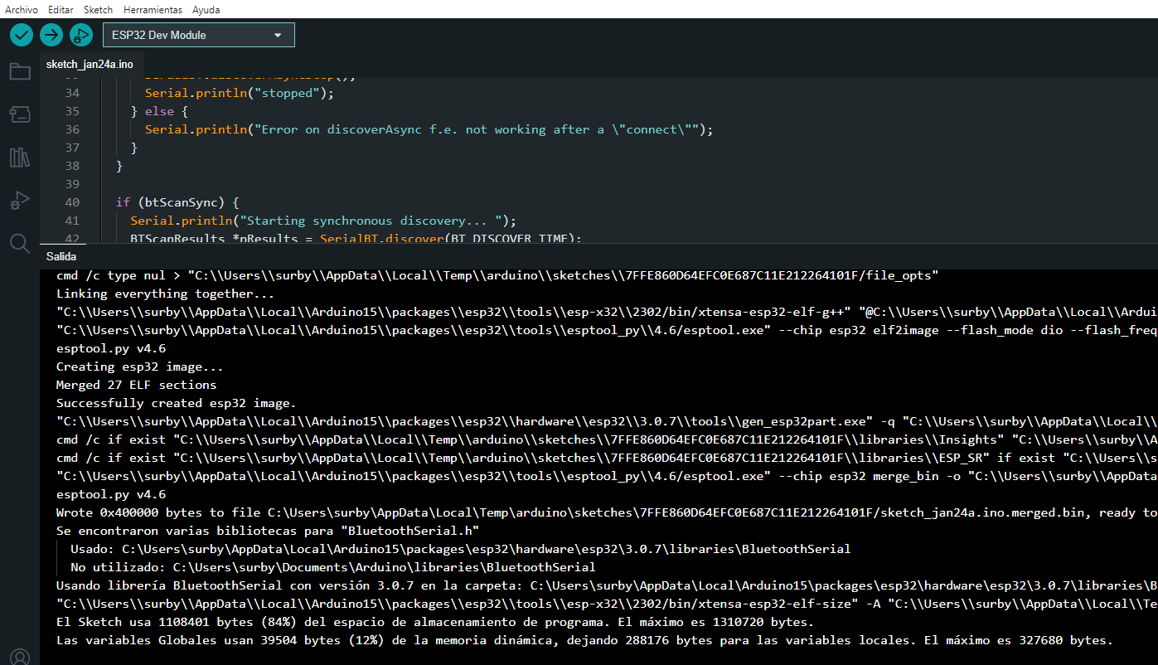Start debugging with the toolbar debug icon
The image size is (1158, 665).
click(80, 35)
